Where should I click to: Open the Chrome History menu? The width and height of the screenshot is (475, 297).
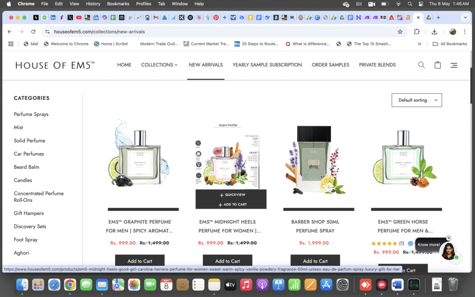93,4
